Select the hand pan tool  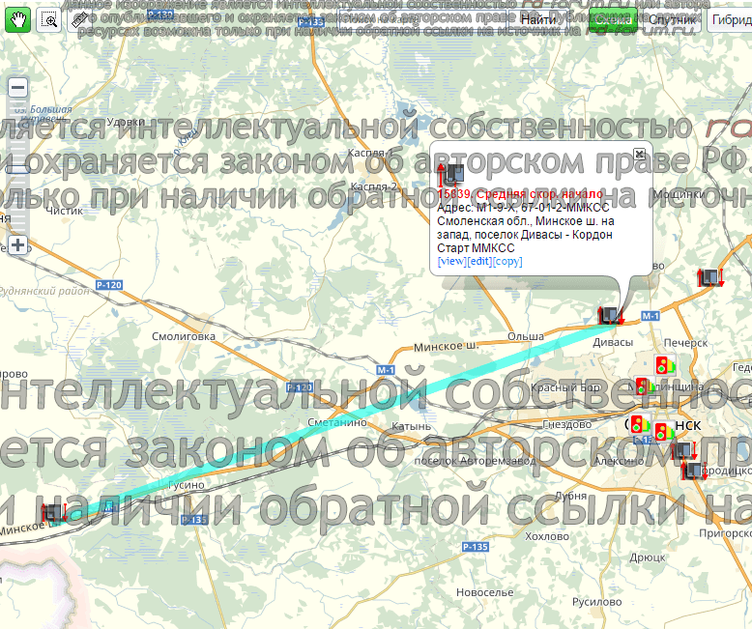click(17, 18)
